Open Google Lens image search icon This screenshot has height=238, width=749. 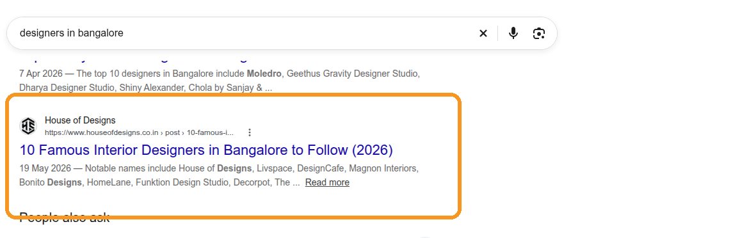(x=539, y=33)
